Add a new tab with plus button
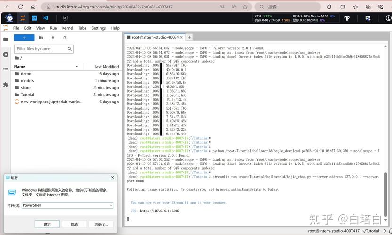Viewport: 392px width, 235px height. [189, 37]
